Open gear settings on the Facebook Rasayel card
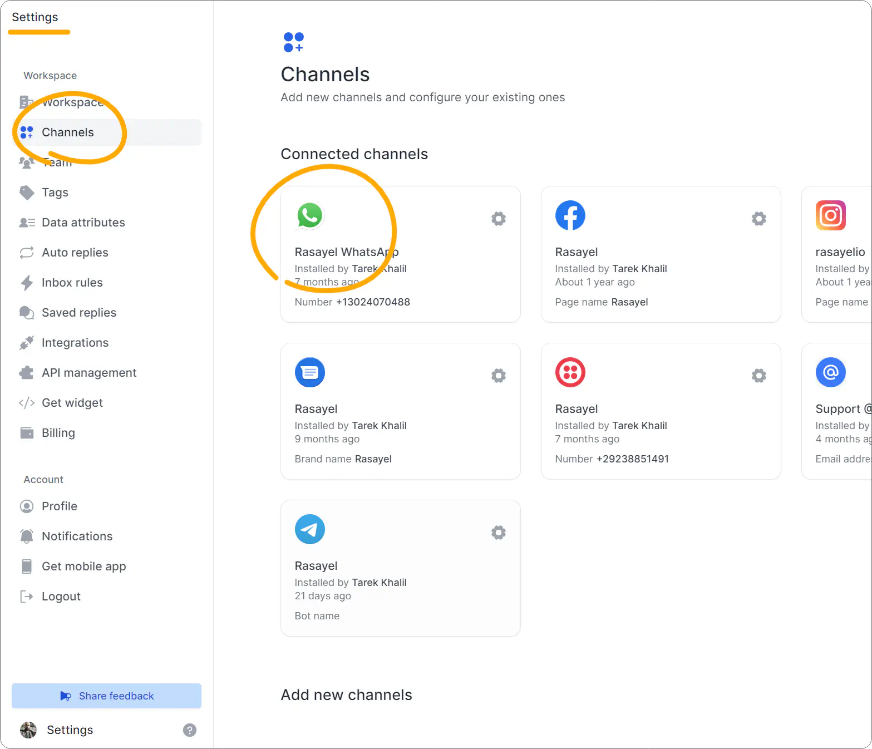The image size is (872, 749). (x=759, y=219)
